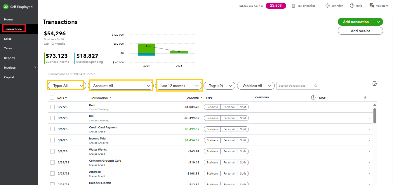393x185 pixels.
Task: Mark Bill transaction as Personal
Action: [x=229, y=118]
